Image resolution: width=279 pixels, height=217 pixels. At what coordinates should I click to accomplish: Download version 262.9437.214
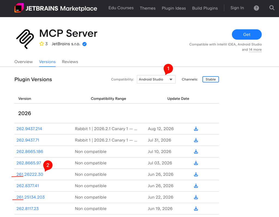(196, 129)
